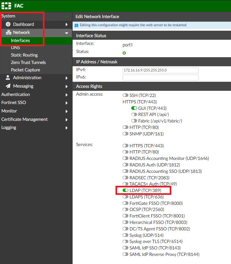Enable OCSP (TCP/2560) toggle

(126, 209)
